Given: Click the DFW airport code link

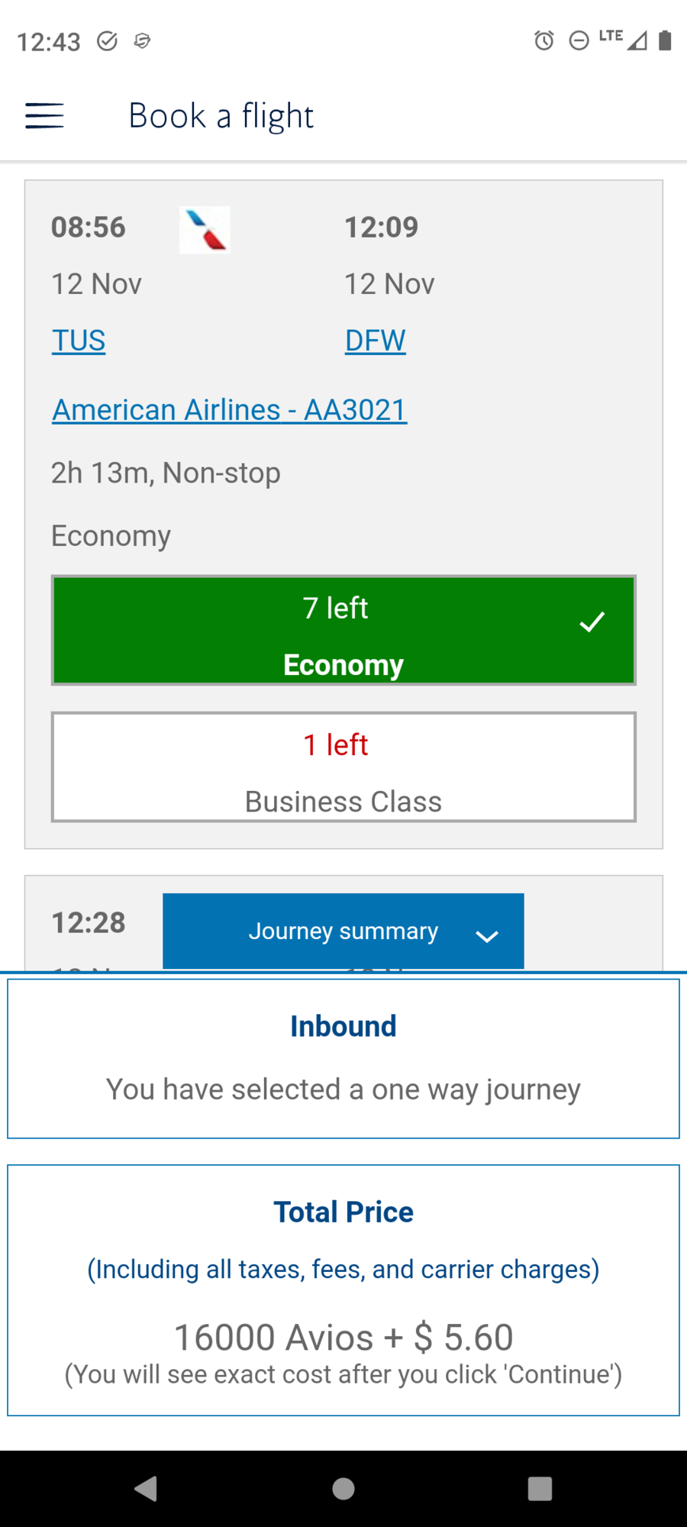Looking at the screenshot, I should [x=375, y=341].
